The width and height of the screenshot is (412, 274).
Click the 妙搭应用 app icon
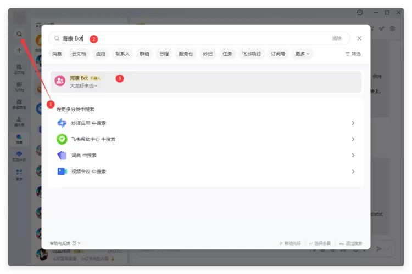[x=62, y=123]
